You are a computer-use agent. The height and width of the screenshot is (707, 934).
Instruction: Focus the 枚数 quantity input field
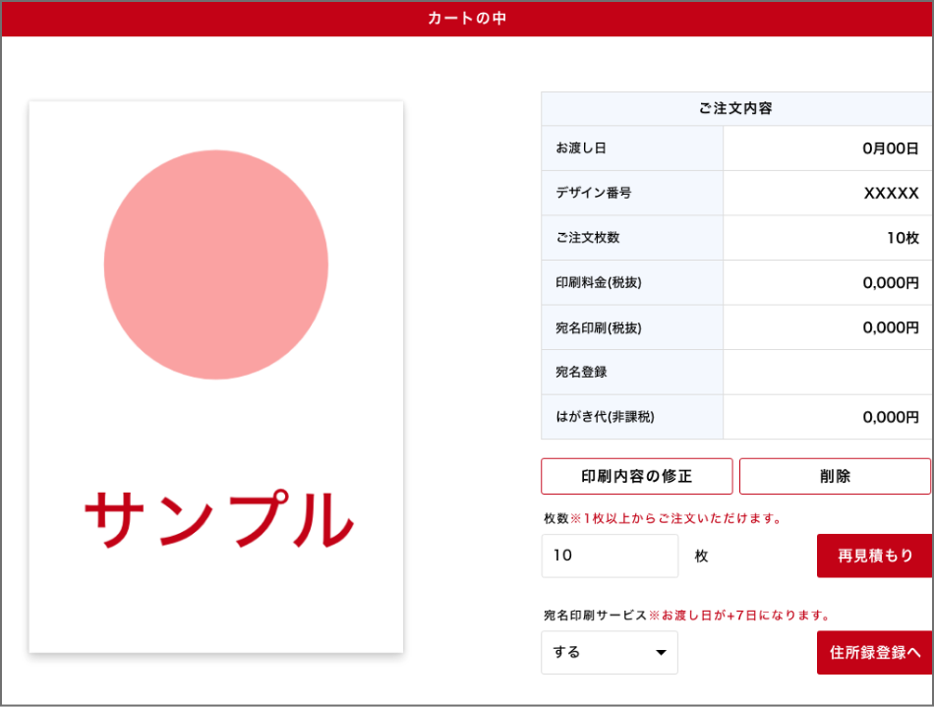pyautogui.click(x=610, y=556)
